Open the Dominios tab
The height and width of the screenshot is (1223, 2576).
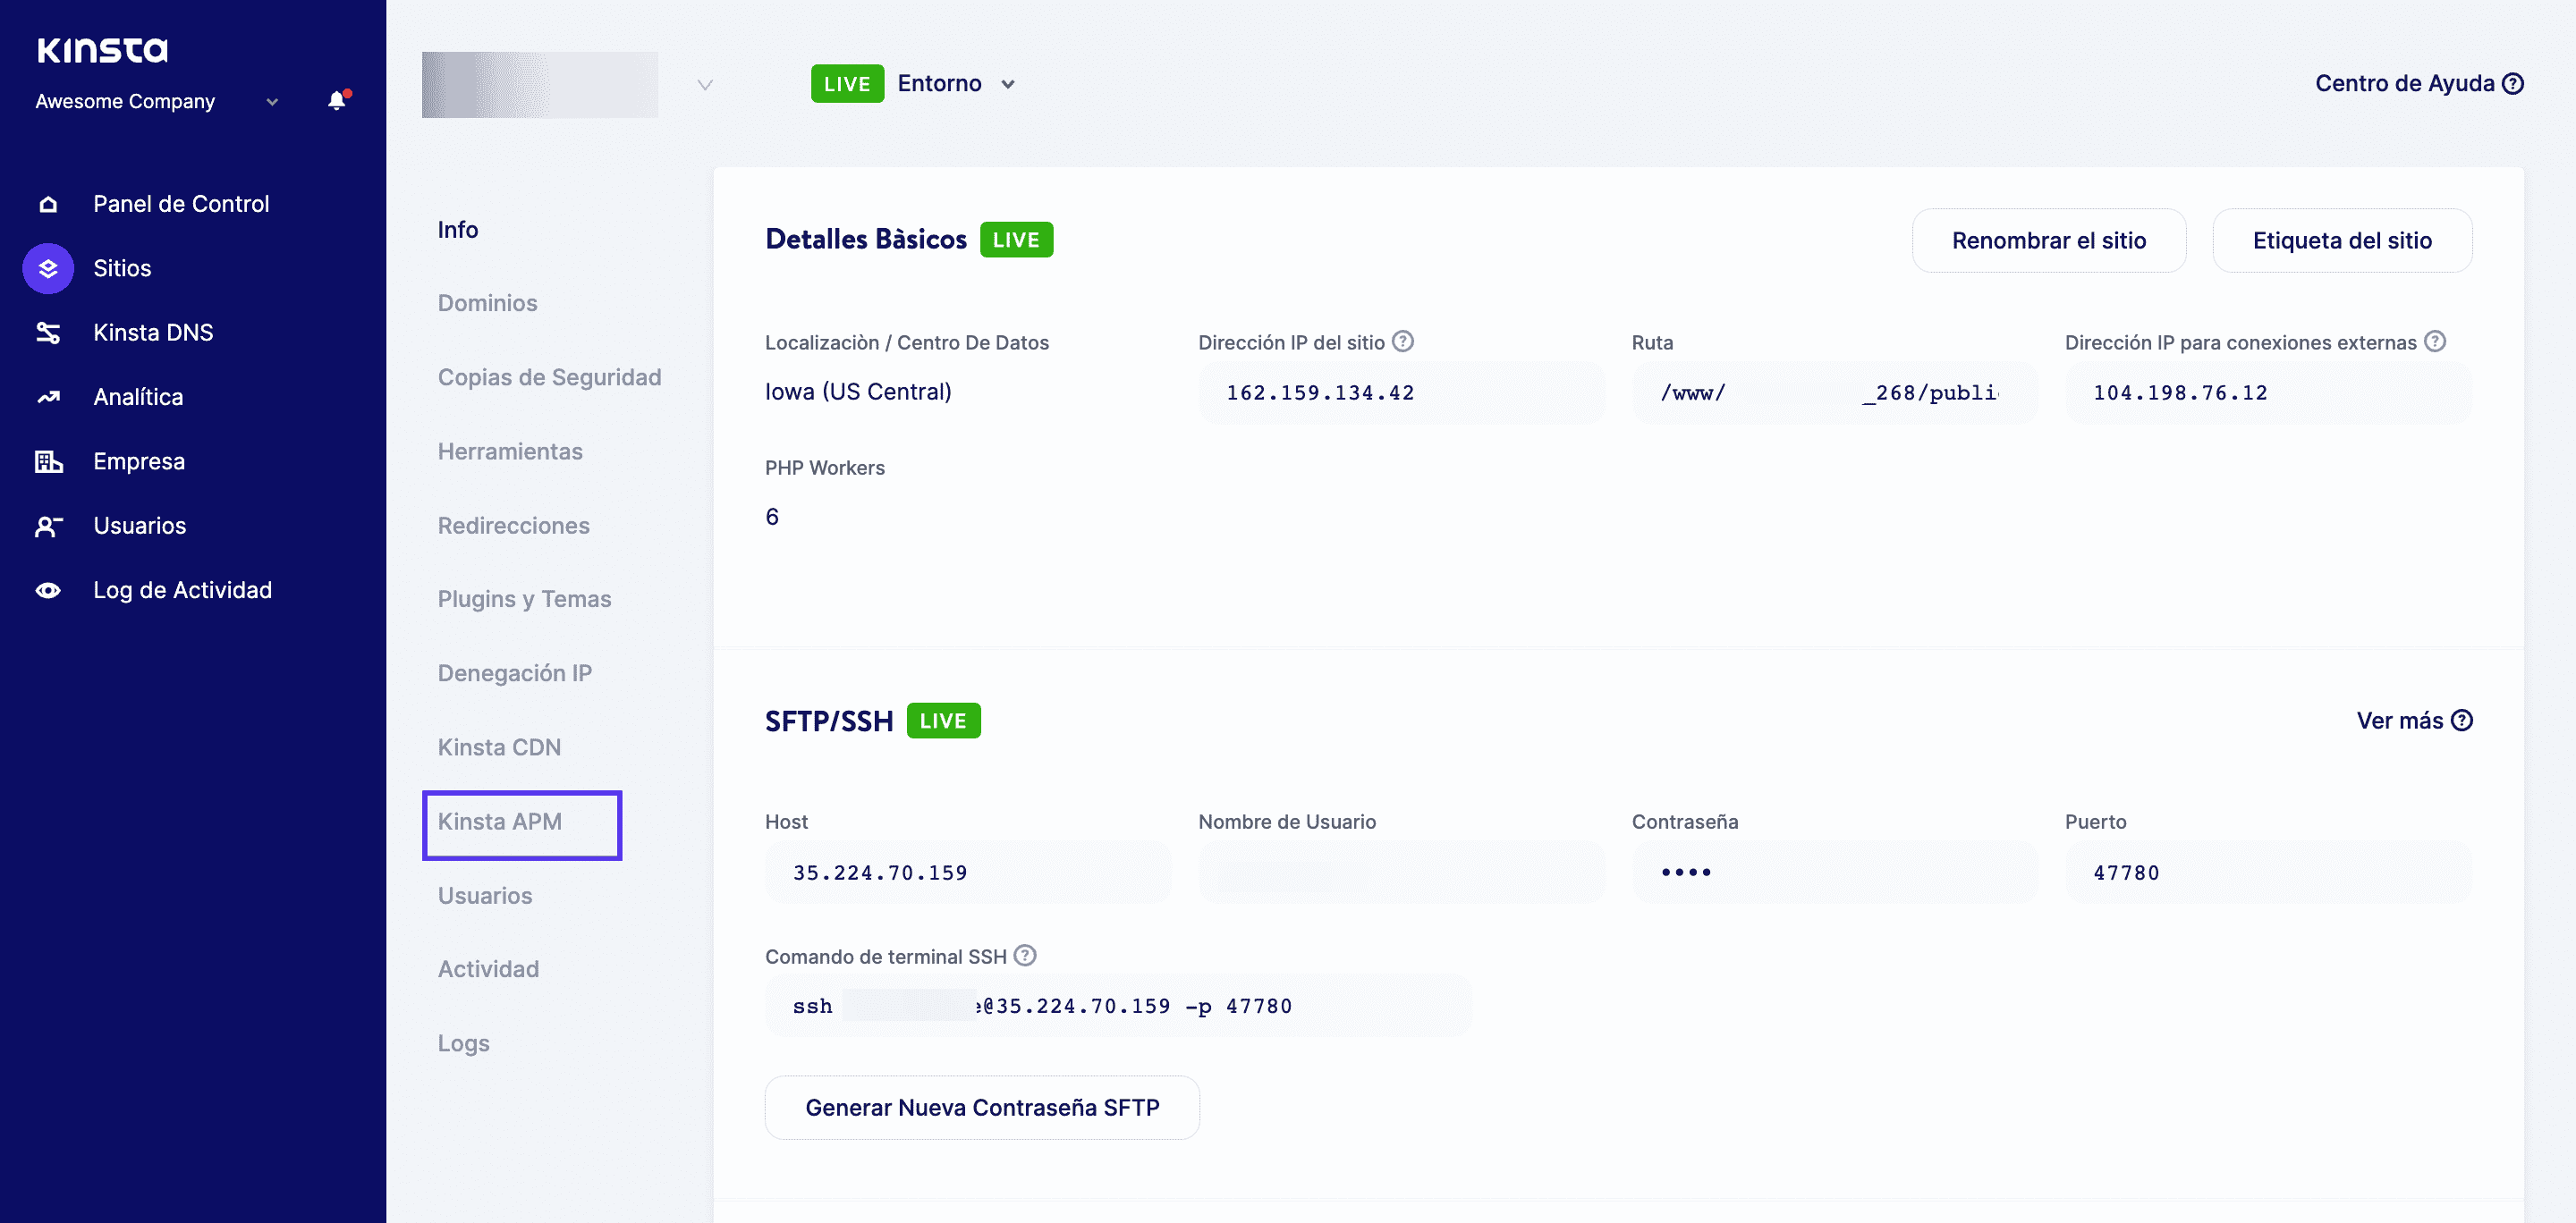click(487, 302)
